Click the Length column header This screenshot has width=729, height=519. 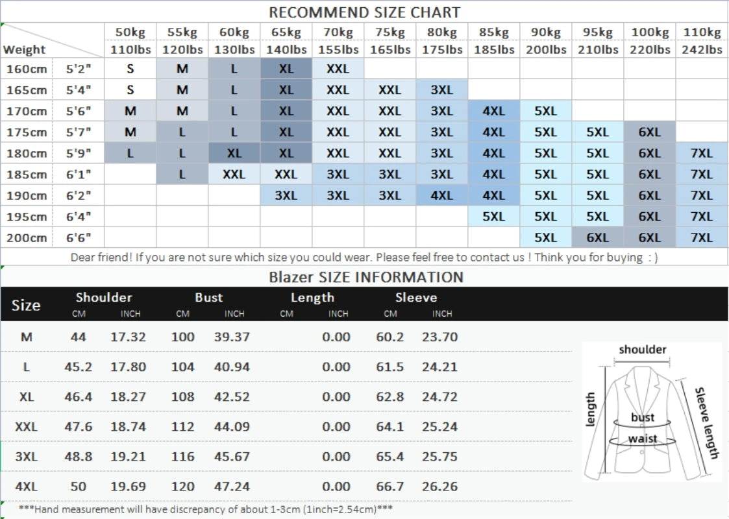tap(312, 298)
